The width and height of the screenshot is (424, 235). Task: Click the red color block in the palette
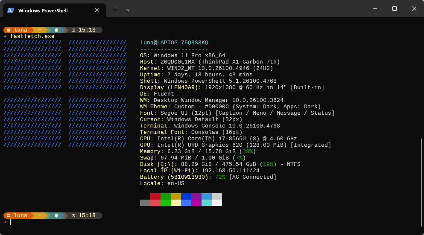point(155,196)
